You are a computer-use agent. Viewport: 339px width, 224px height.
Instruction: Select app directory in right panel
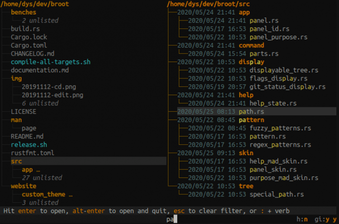point(244,12)
